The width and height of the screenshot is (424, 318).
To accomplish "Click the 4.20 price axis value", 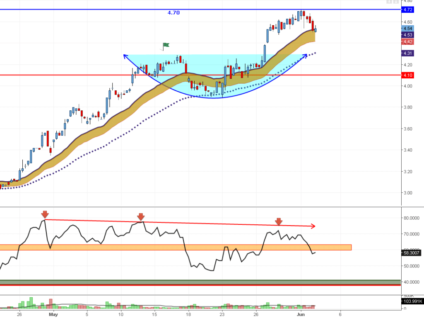I will tap(408, 65).
